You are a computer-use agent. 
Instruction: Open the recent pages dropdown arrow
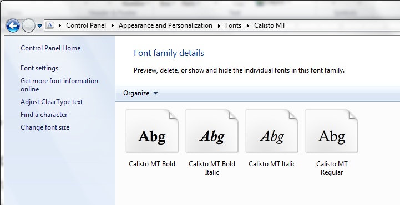(39, 25)
